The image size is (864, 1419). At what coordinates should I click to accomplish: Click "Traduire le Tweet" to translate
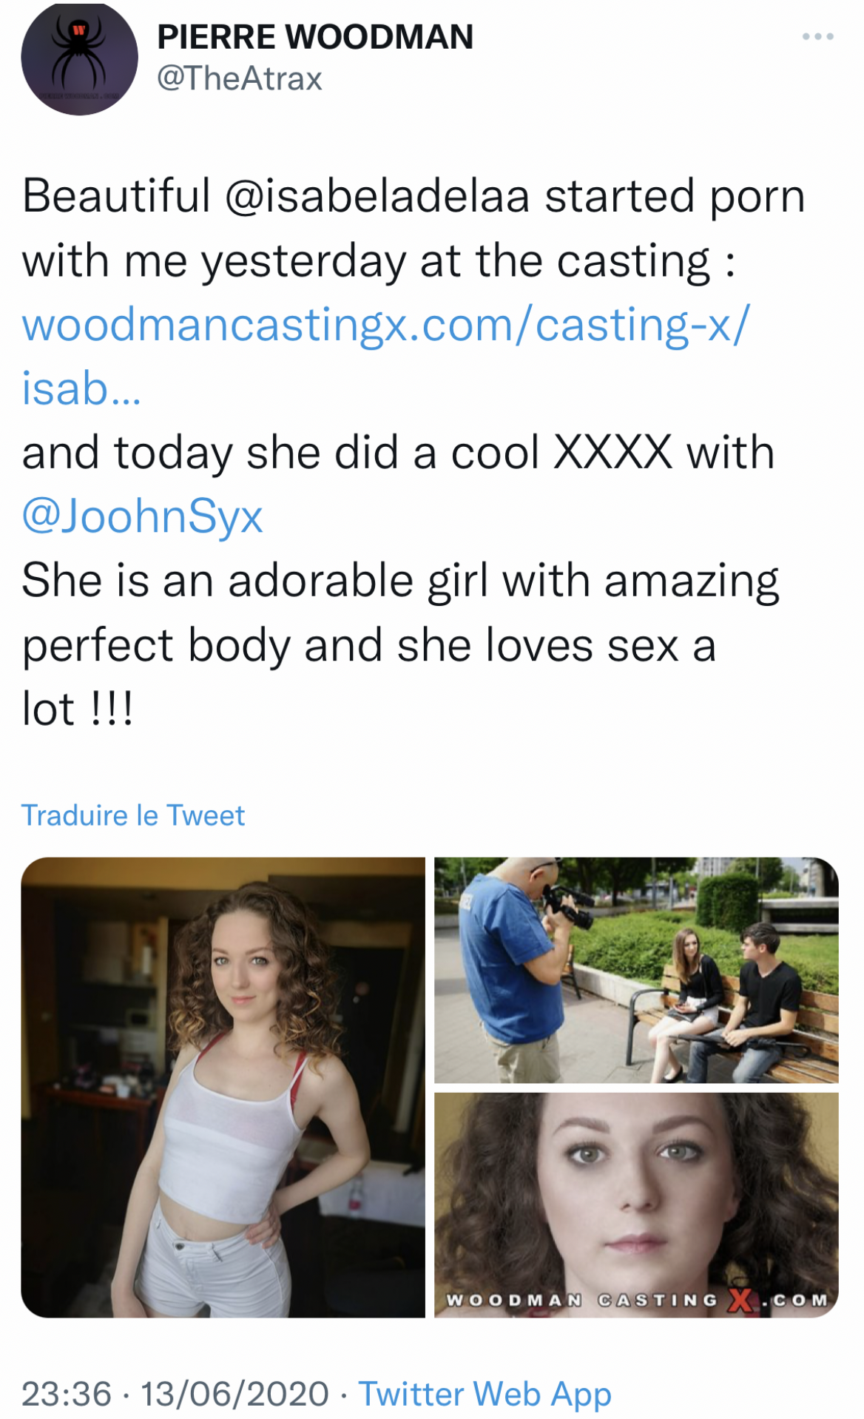133,815
